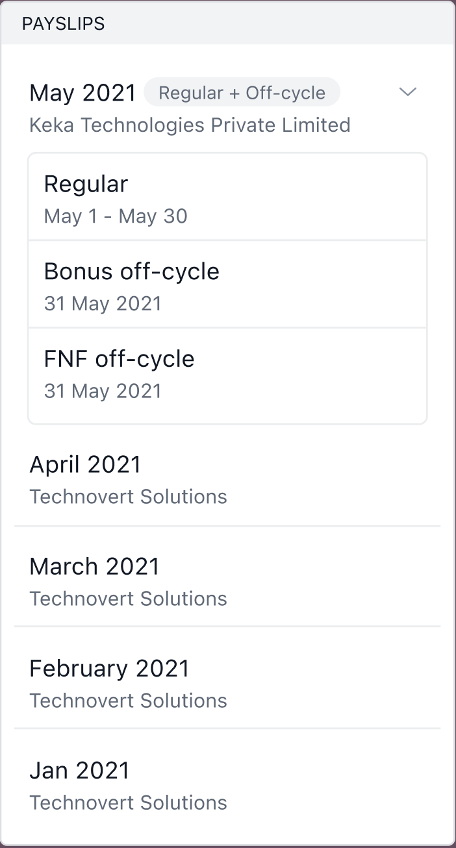Select Technovert Solutions under February 2021
Viewport: 456px width, 848px height.
[x=128, y=700]
